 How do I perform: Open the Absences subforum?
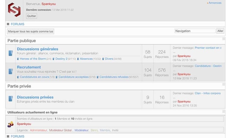click(86, 59)
